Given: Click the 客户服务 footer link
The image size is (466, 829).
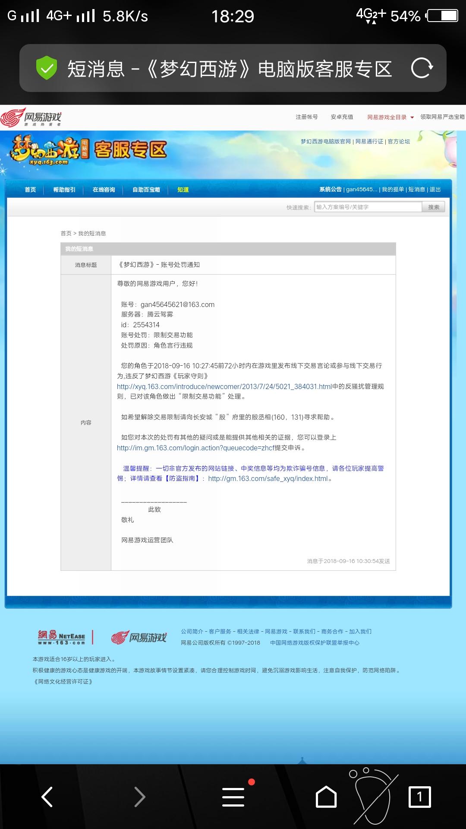Looking at the screenshot, I should click(x=220, y=631).
